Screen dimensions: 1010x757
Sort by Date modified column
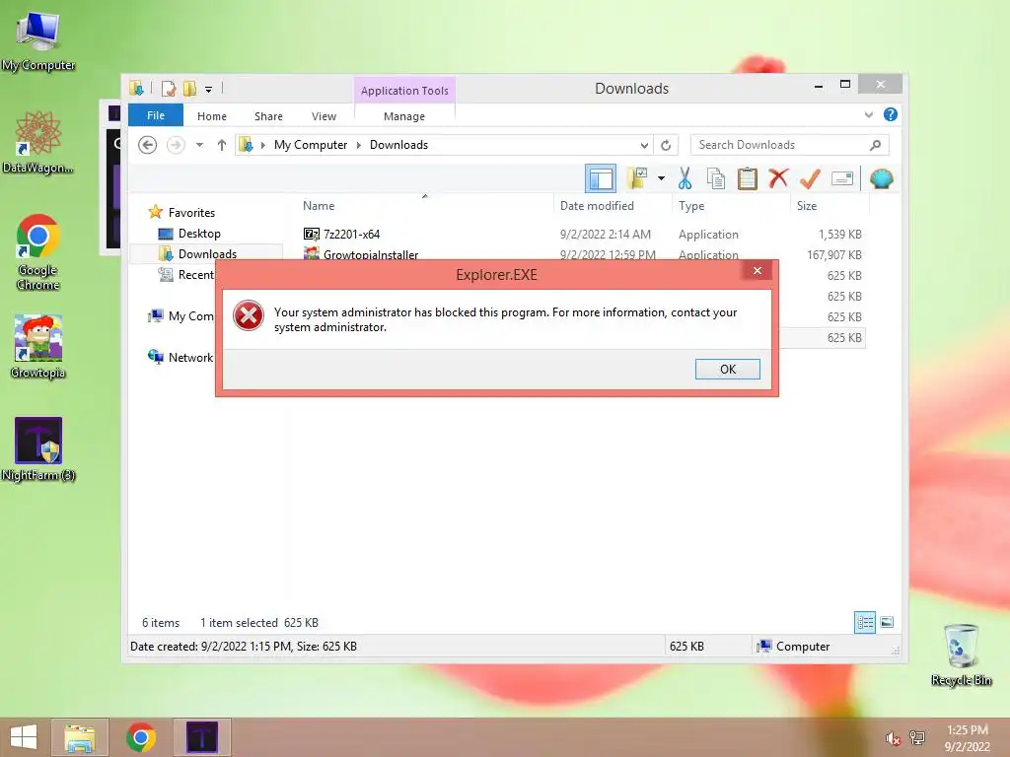[x=597, y=206]
